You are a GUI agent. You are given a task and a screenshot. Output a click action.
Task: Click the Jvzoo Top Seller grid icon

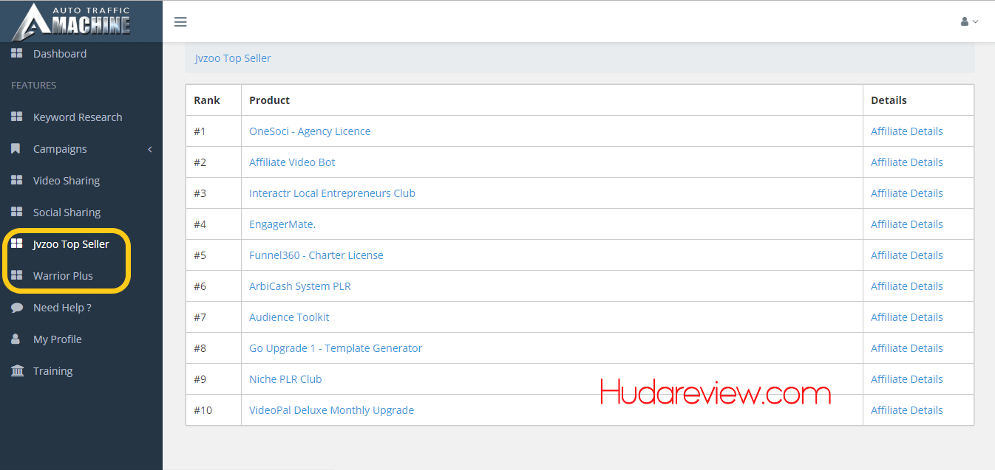[x=16, y=244]
